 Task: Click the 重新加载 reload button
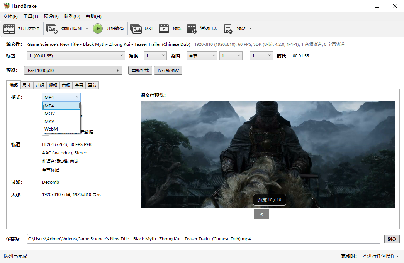coord(140,70)
